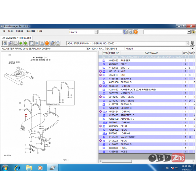Select part number J271230 BOLT; SEMS
Viewport: 196px width, 196px height.
pos(114,101)
